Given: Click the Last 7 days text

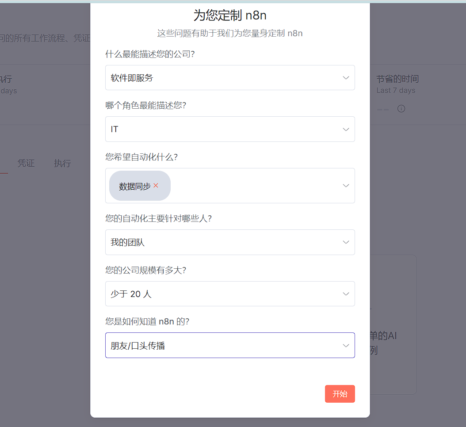Looking at the screenshot, I should point(396,91).
